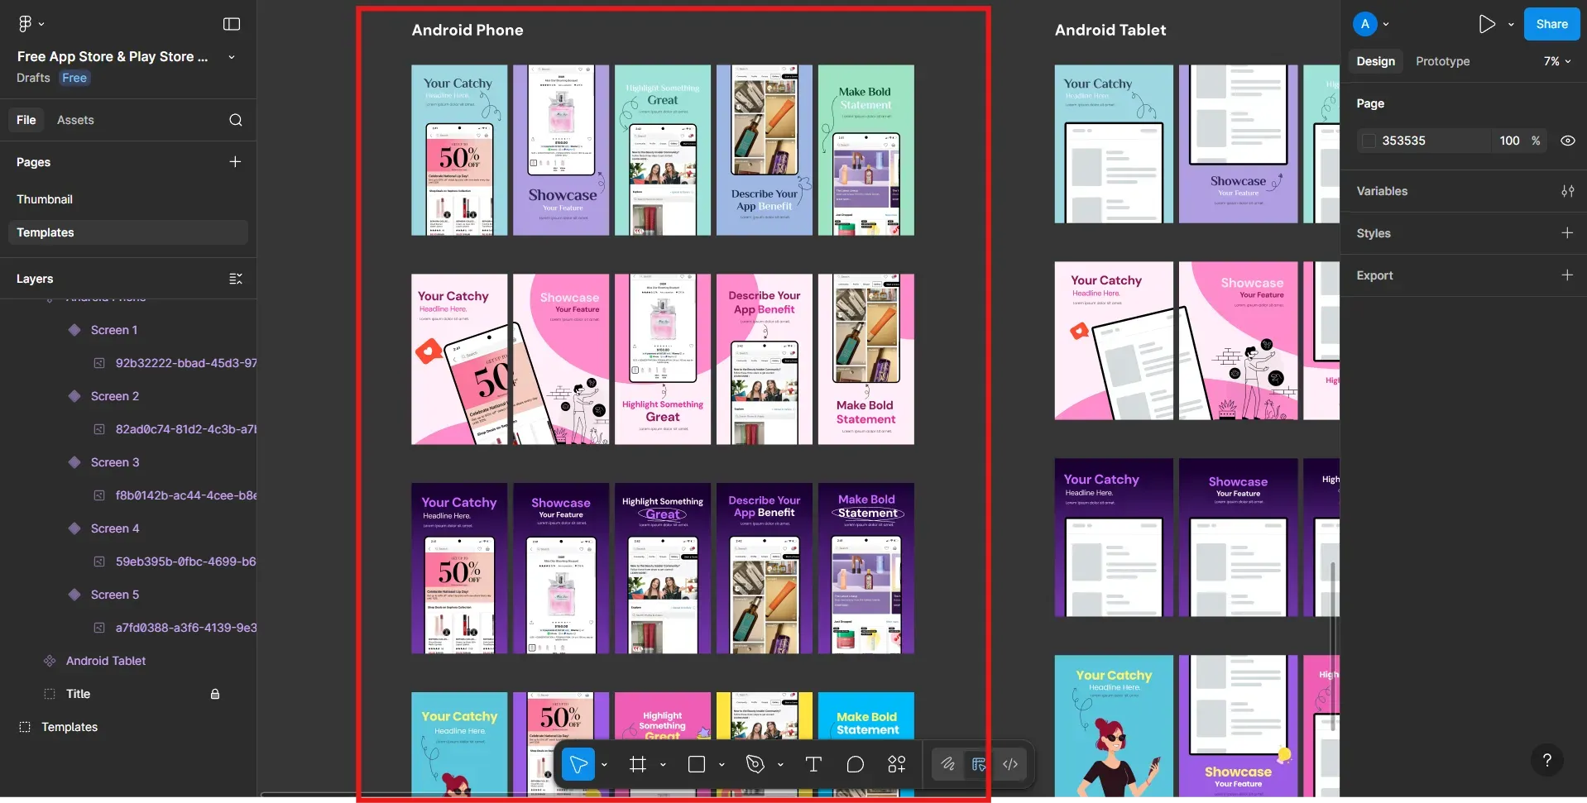This screenshot has width=1587, height=803.
Task: Switch to the Prototype tab
Action: pos(1442,60)
